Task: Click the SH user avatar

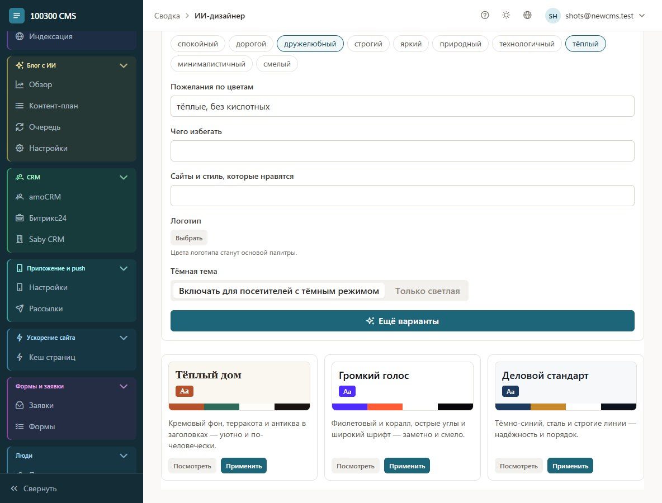Action: [552, 16]
